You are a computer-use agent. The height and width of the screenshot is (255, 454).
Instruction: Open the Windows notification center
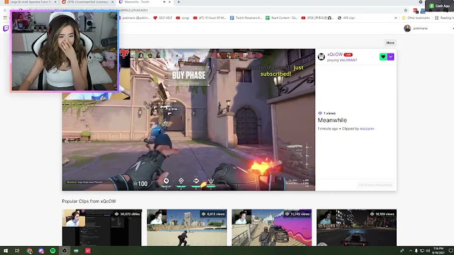tap(450, 251)
